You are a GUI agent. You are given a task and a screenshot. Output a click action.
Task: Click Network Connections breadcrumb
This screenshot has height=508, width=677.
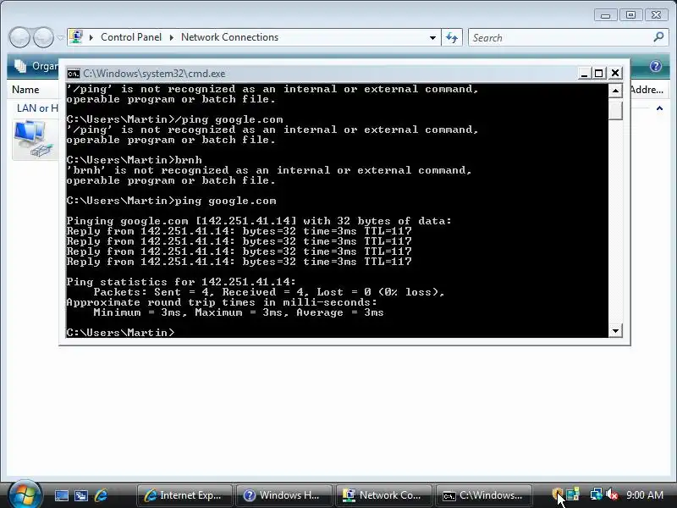click(229, 37)
